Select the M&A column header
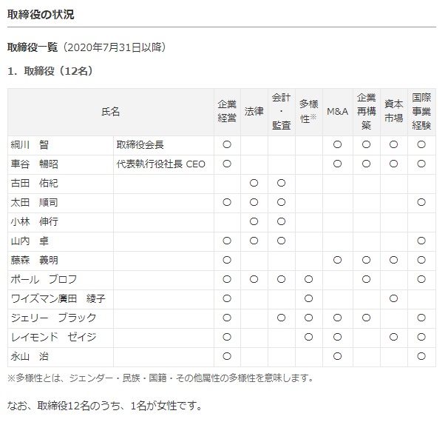The height and width of the screenshot is (422, 448). pyautogui.click(x=337, y=112)
